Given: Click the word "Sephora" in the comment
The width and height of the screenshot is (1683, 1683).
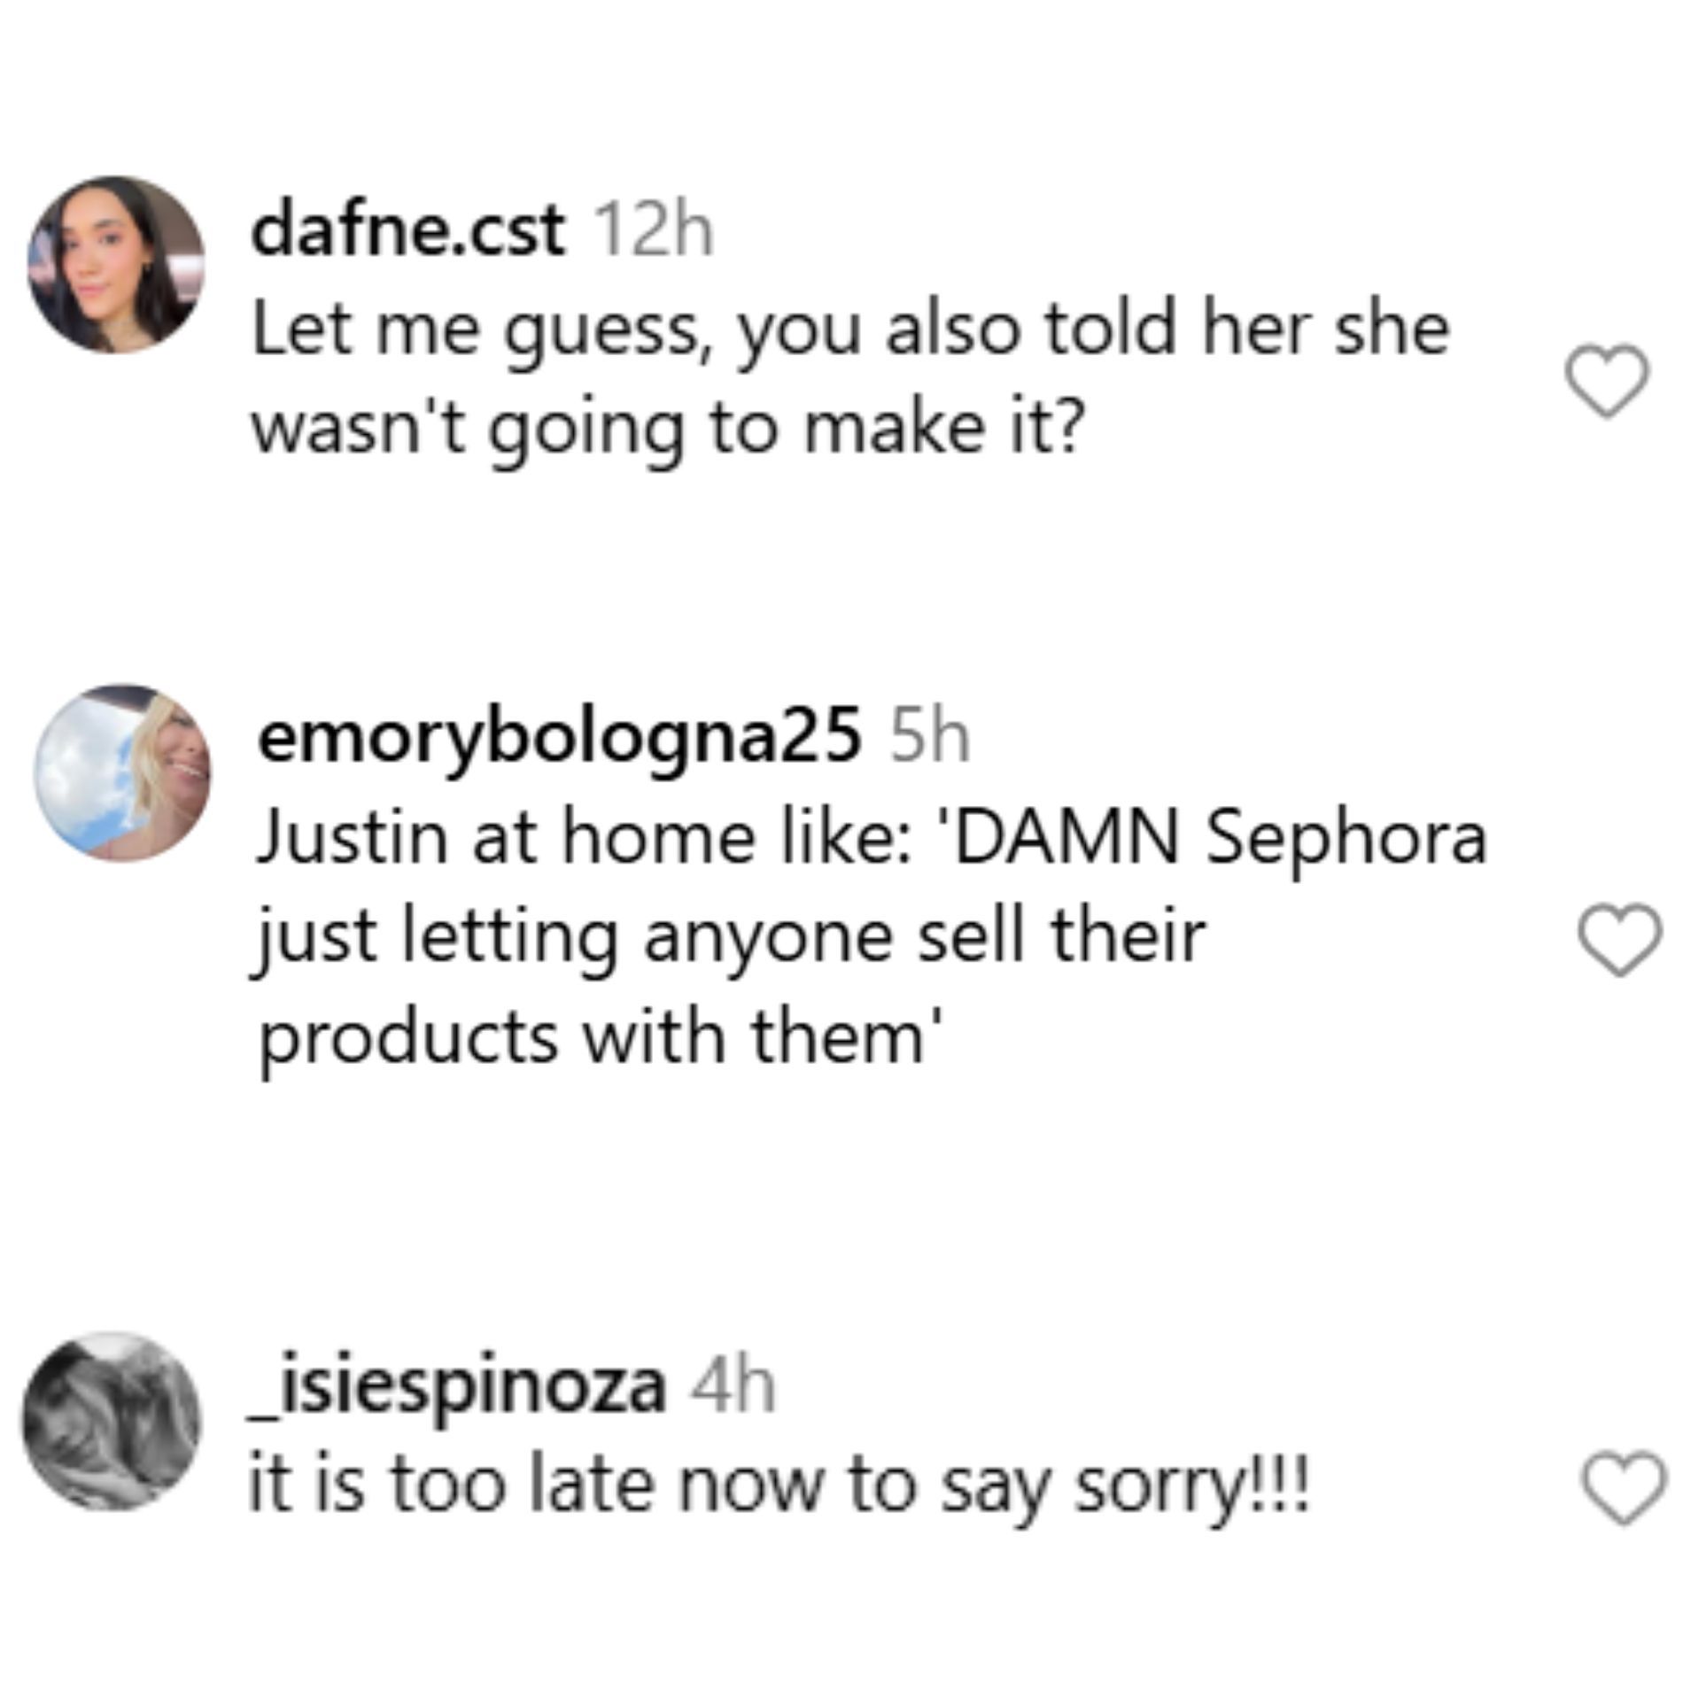Looking at the screenshot, I should (x=1346, y=838).
